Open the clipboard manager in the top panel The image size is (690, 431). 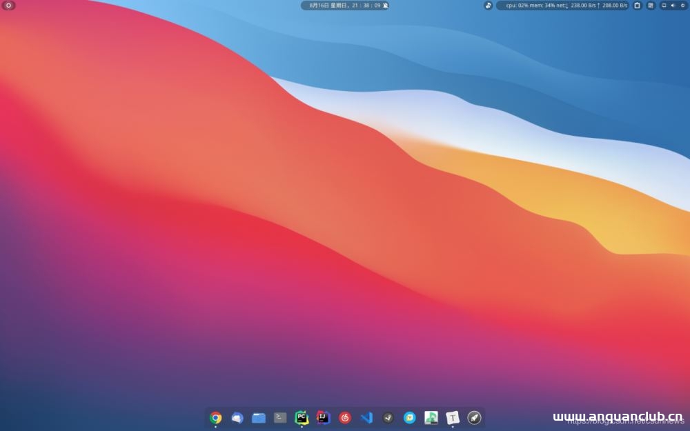[638, 6]
